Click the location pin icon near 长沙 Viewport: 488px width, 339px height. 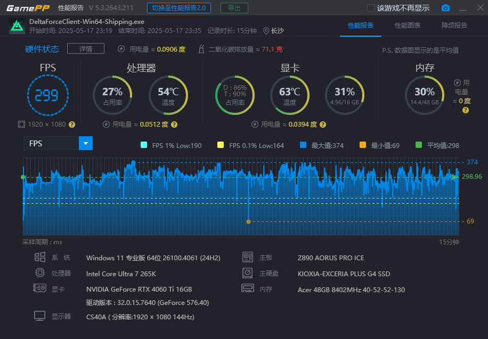pyautogui.click(x=266, y=31)
